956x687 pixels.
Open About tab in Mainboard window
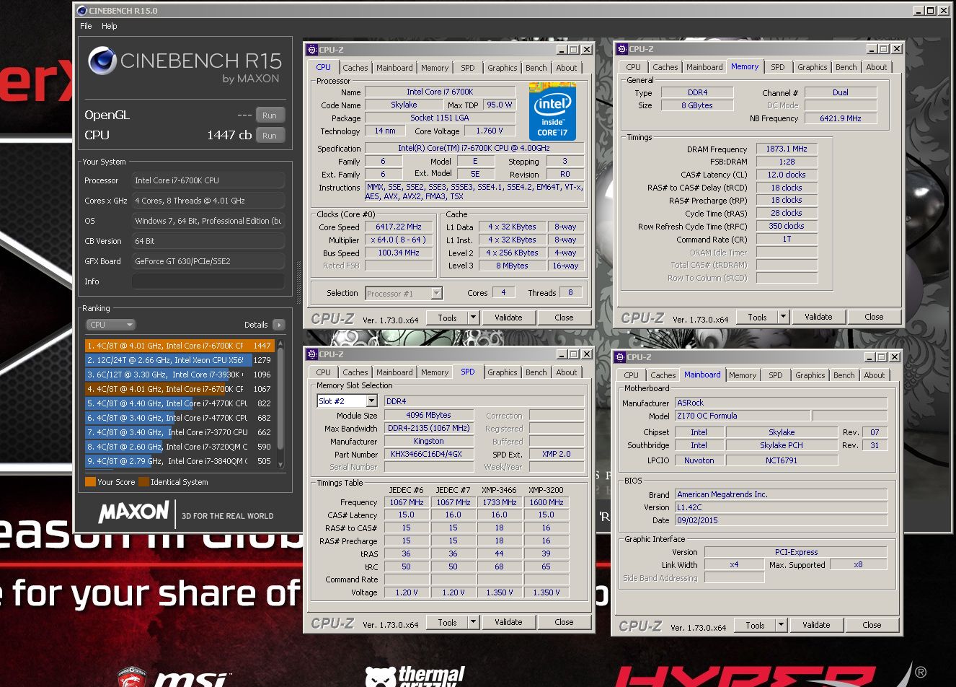pos(874,375)
